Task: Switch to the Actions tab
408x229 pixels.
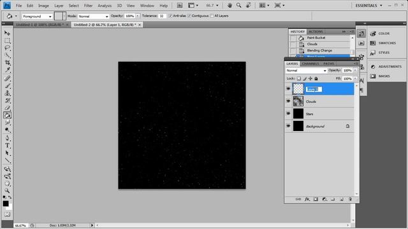Action: 316,32
